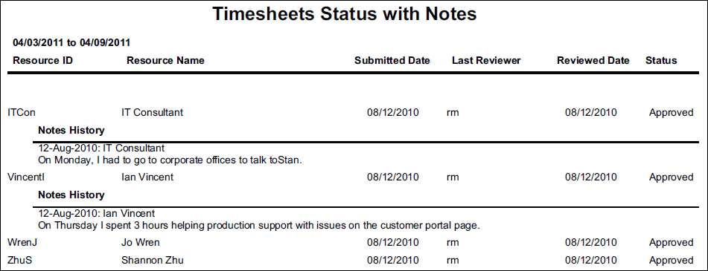Click the Resource ID column header
Screen dimensions: 708x271
click(x=43, y=60)
